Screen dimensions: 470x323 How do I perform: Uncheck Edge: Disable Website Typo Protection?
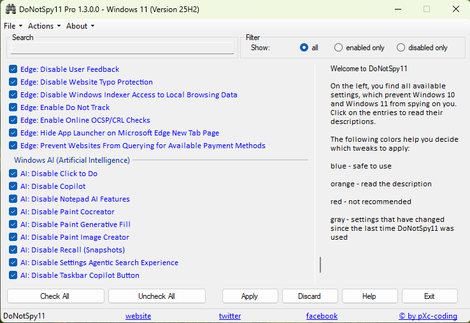coord(13,82)
